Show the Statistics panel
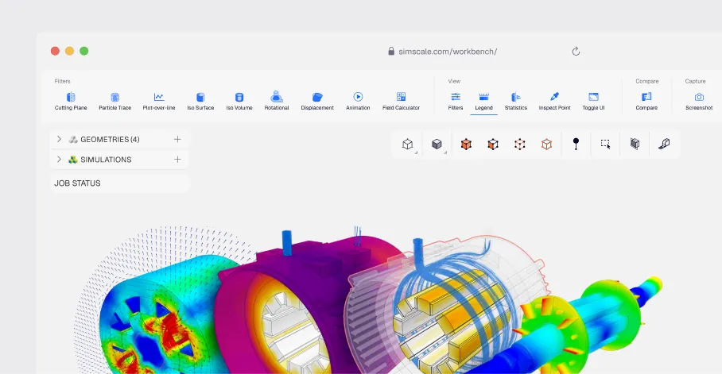722x374 pixels. point(516,101)
